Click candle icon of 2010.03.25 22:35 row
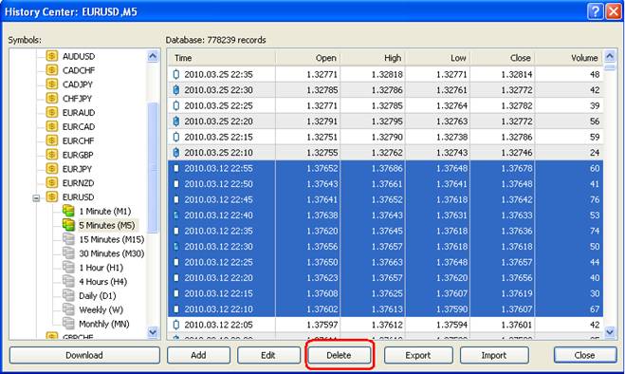Image resolution: width=625 pixels, height=374 pixels. tap(176, 74)
